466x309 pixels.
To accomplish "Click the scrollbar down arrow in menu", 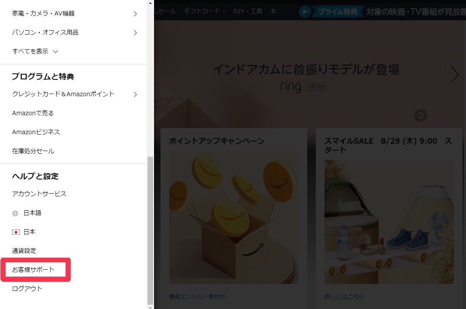I will 150,307.
